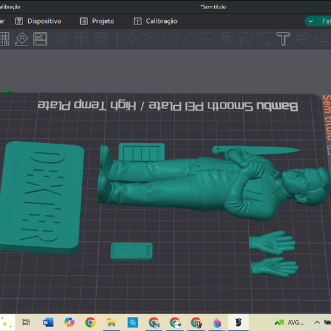This screenshot has height=331, width=331.
Task: Click the Split to Objects icon
Action: tap(63, 39)
